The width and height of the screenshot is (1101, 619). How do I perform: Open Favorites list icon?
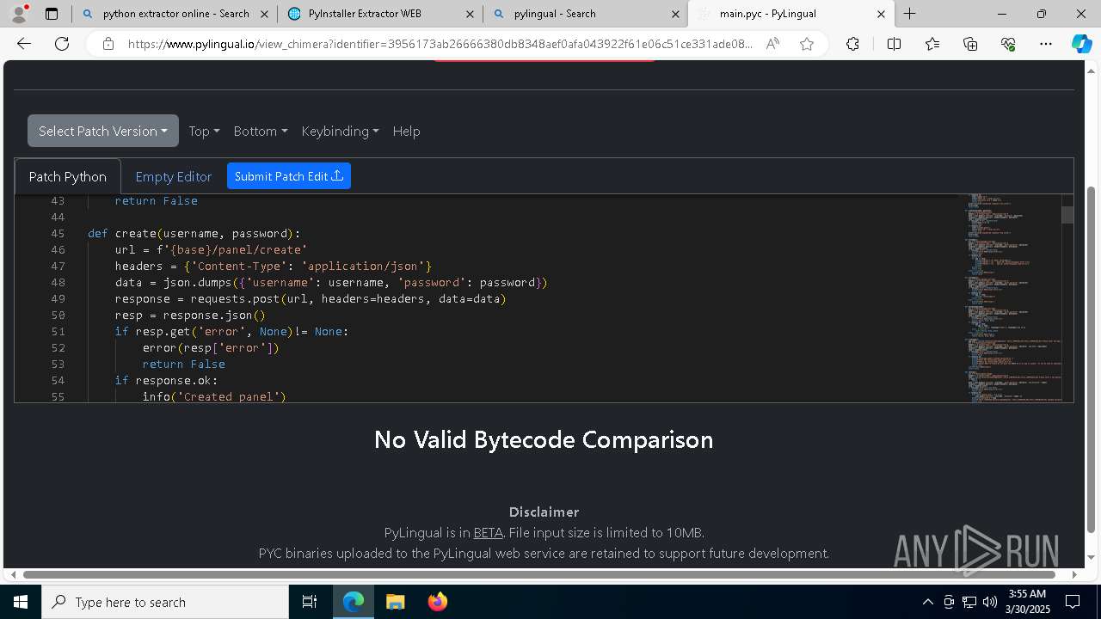point(932,44)
